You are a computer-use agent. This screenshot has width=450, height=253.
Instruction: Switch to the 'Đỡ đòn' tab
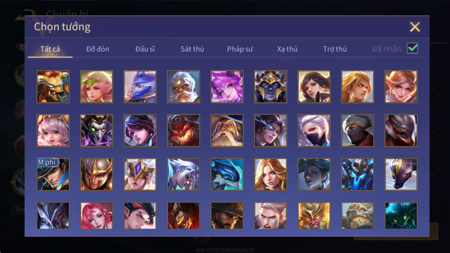97,49
